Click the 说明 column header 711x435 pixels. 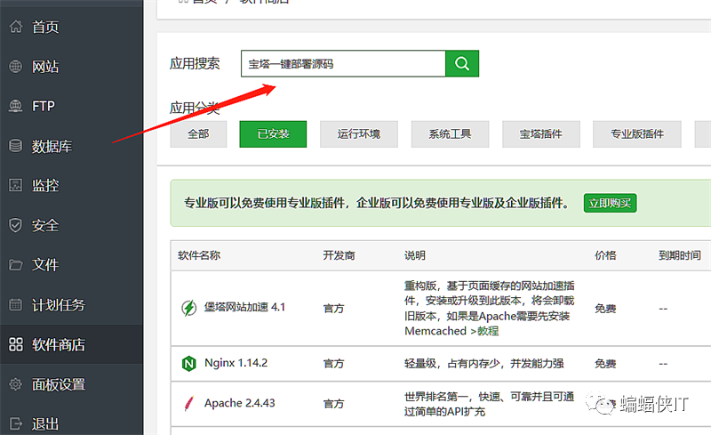[x=415, y=255]
